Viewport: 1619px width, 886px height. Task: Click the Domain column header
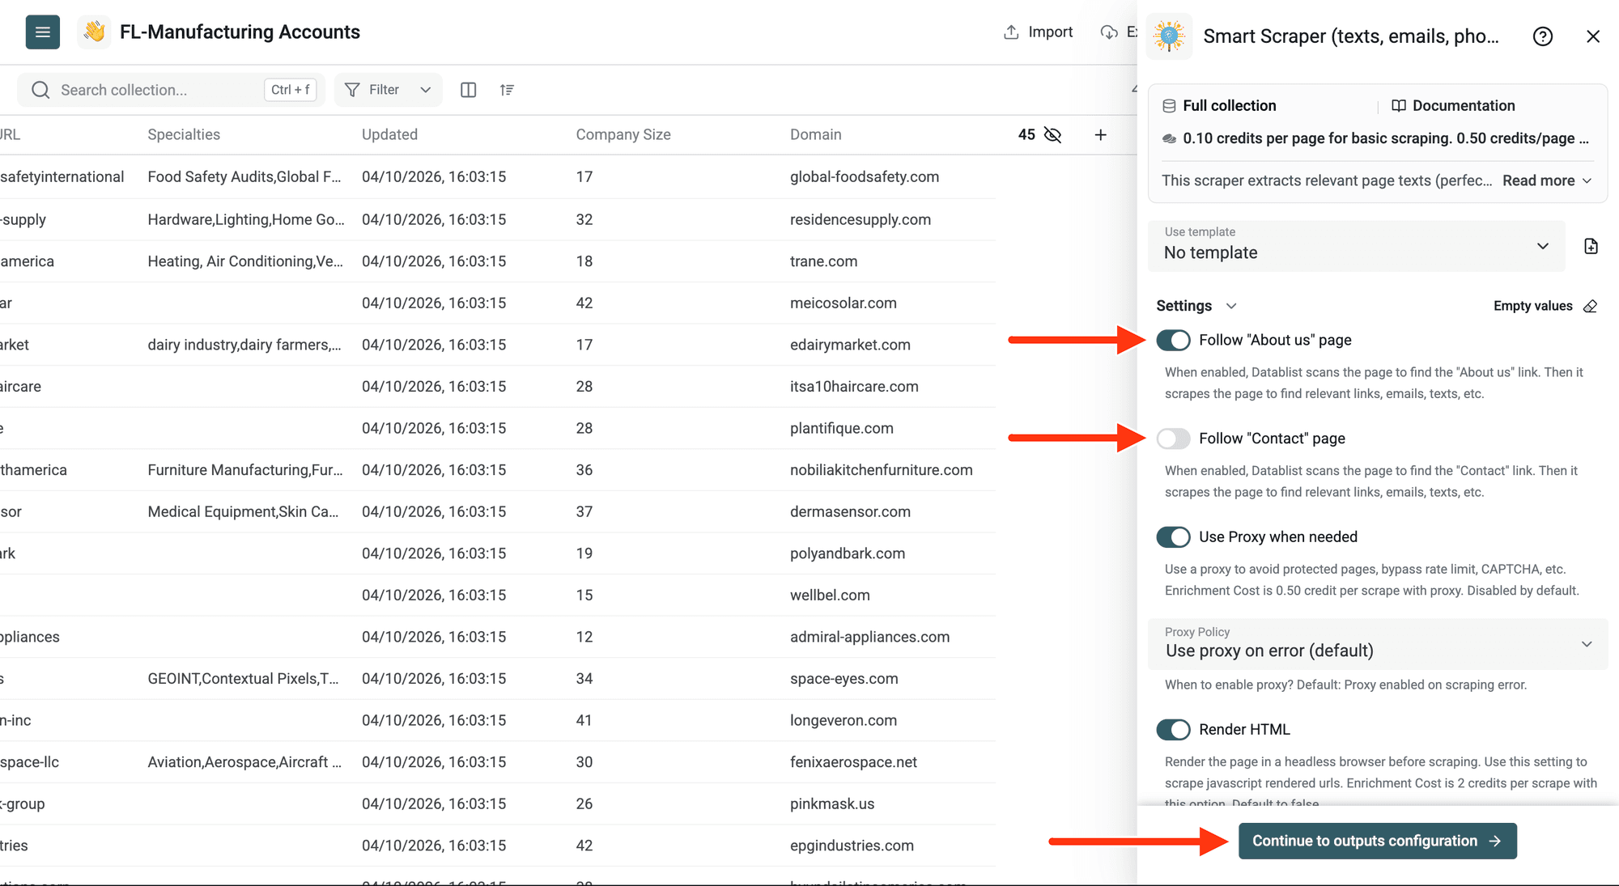815,135
